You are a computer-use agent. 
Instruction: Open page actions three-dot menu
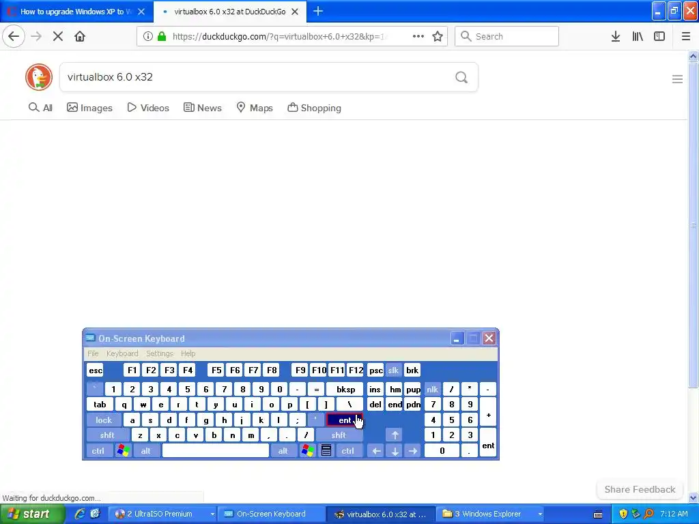click(418, 36)
